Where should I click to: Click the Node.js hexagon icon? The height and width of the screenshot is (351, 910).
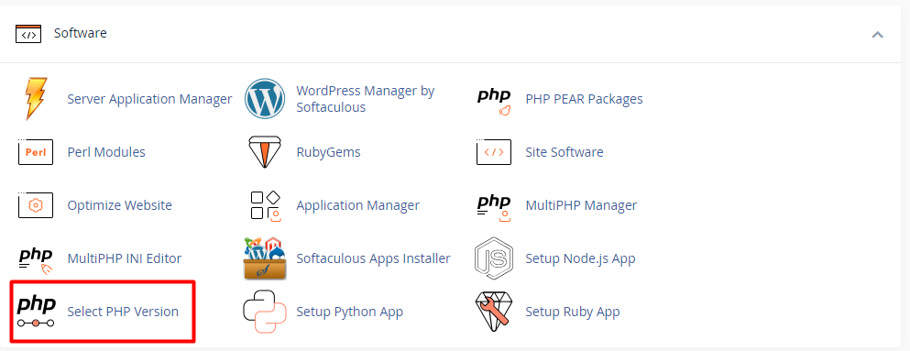494,258
